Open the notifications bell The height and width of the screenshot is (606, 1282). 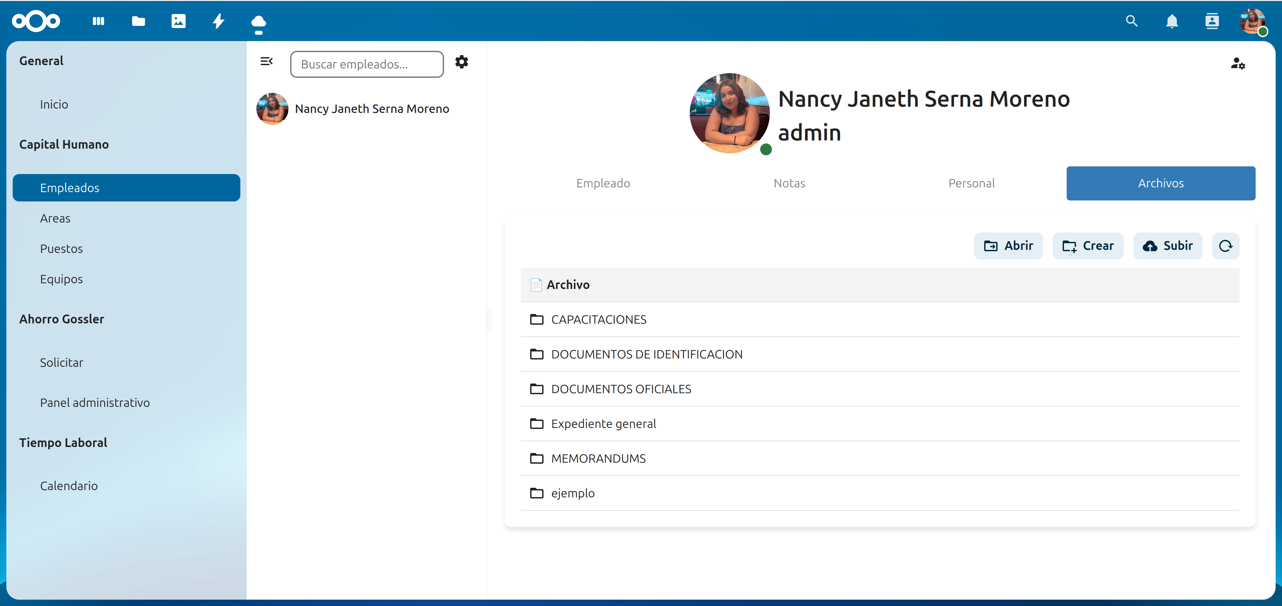[1172, 21]
